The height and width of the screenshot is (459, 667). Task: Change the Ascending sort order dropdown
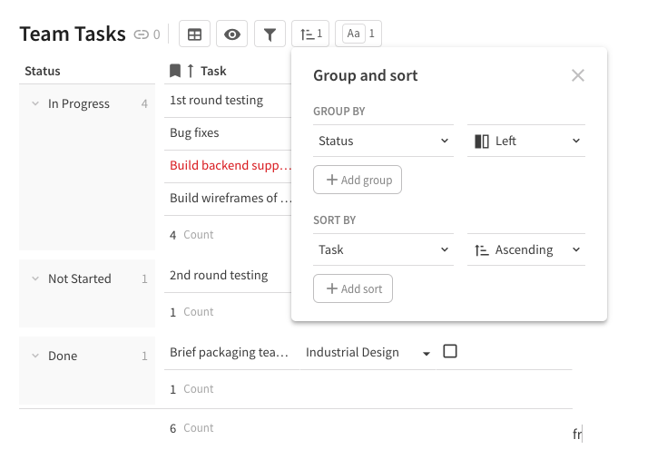tap(526, 249)
